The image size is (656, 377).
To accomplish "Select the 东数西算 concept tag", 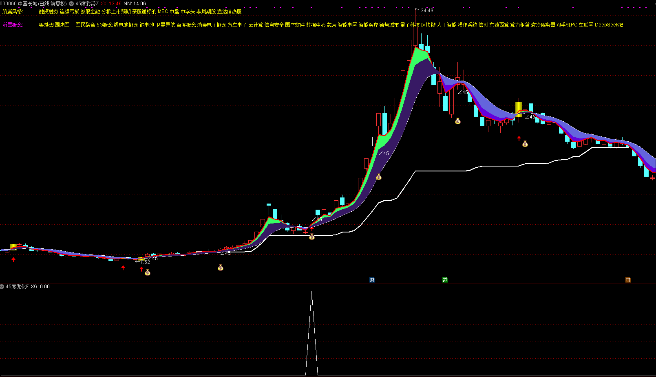I will (x=499, y=25).
